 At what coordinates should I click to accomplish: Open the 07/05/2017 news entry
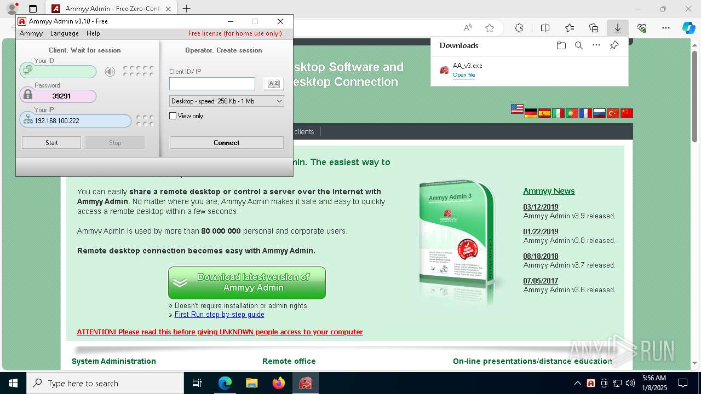point(541,281)
